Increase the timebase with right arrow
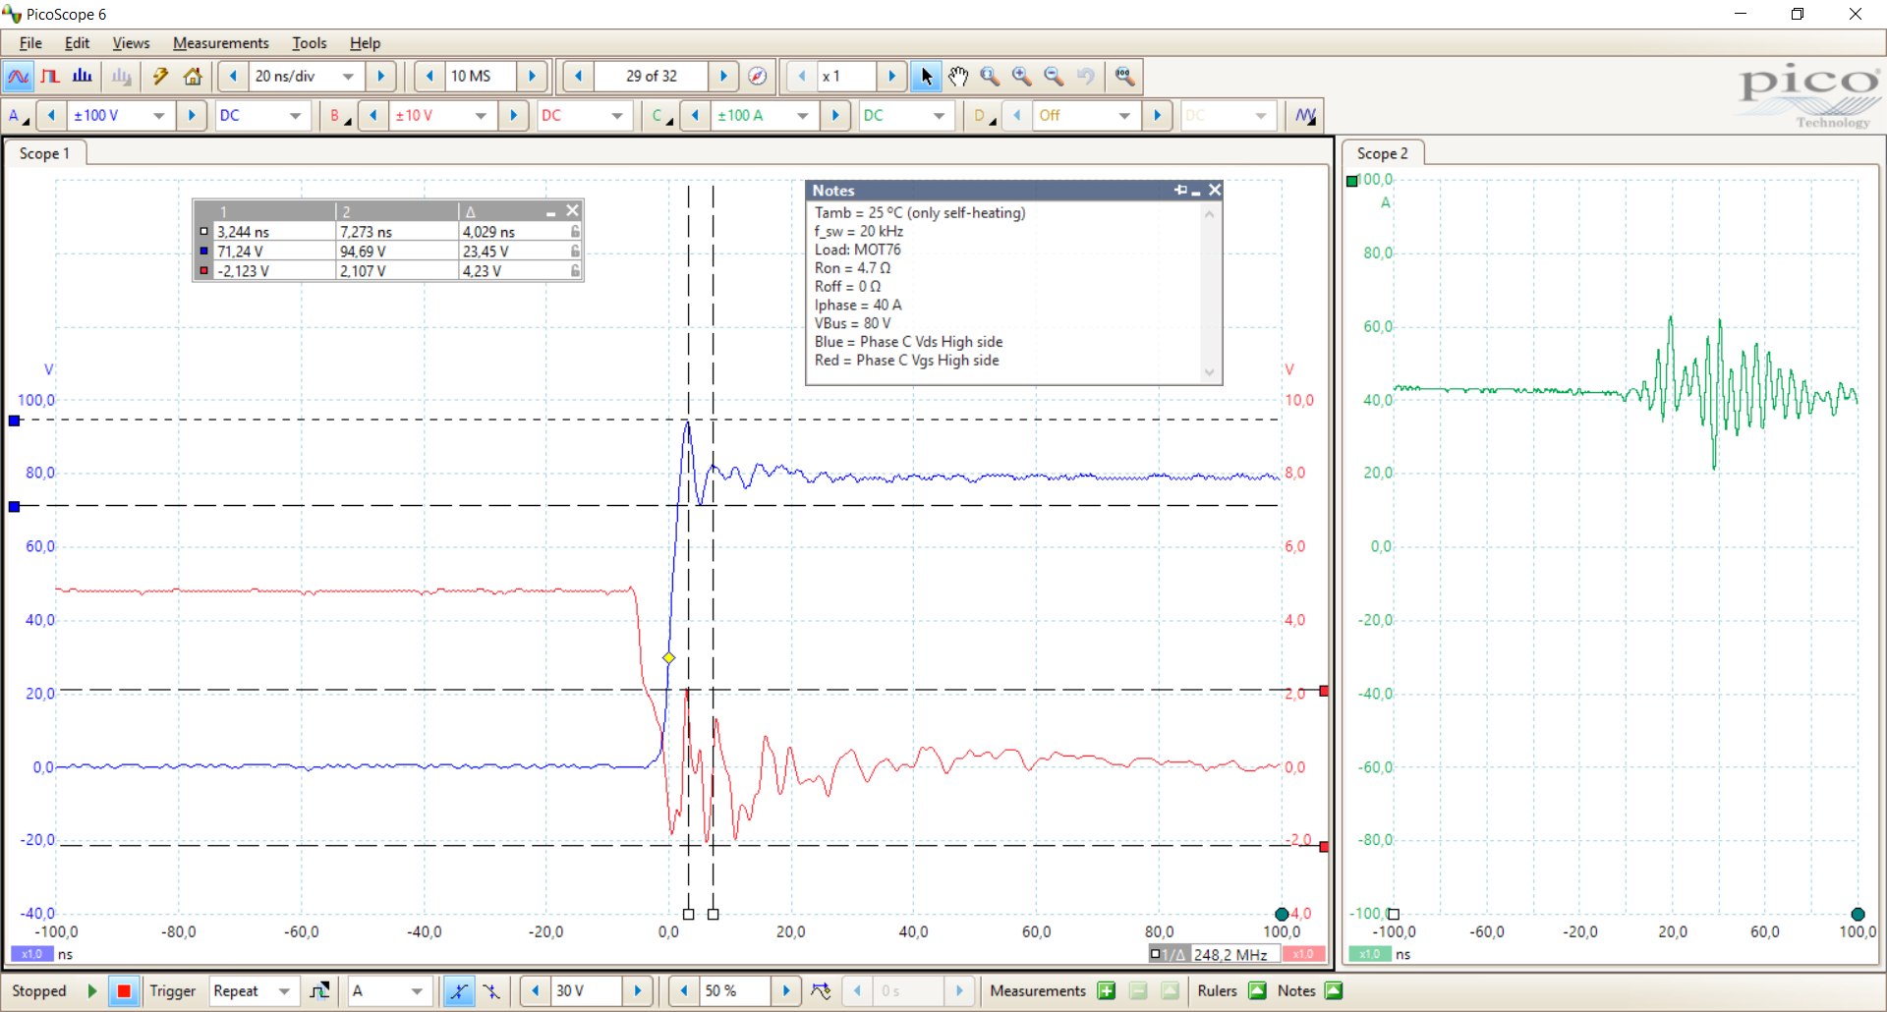Image resolution: width=1887 pixels, height=1012 pixels. point(380,77)
